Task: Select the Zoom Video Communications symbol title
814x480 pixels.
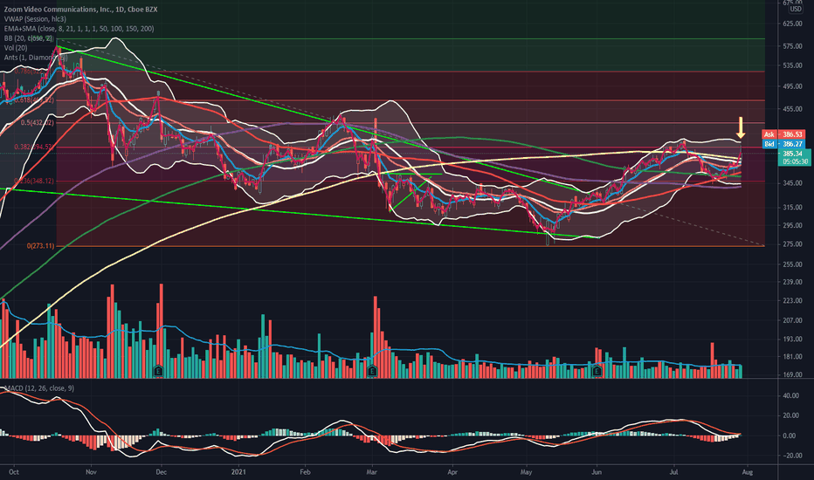Action: click(80, 10)
